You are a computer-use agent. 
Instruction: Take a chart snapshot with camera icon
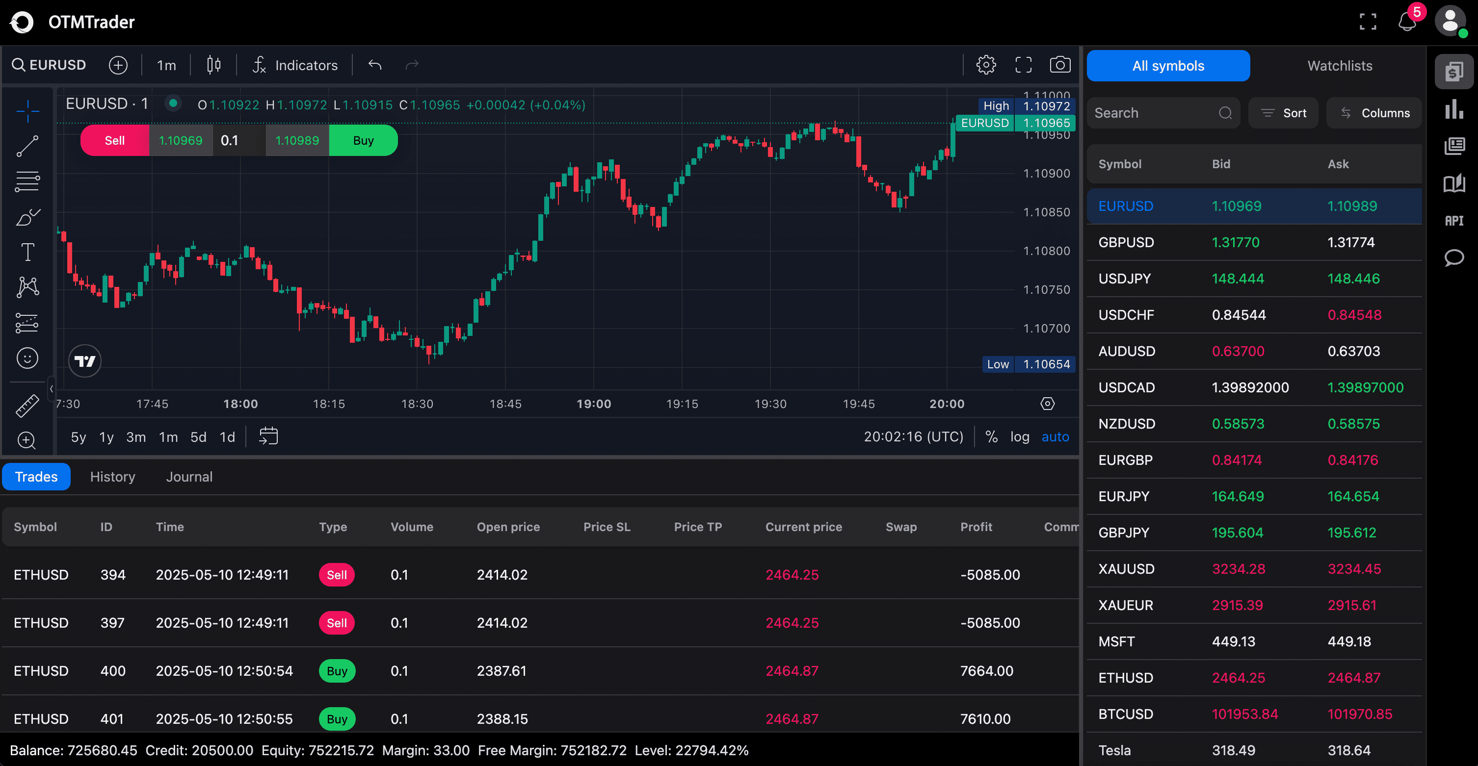pos(1059,65)
